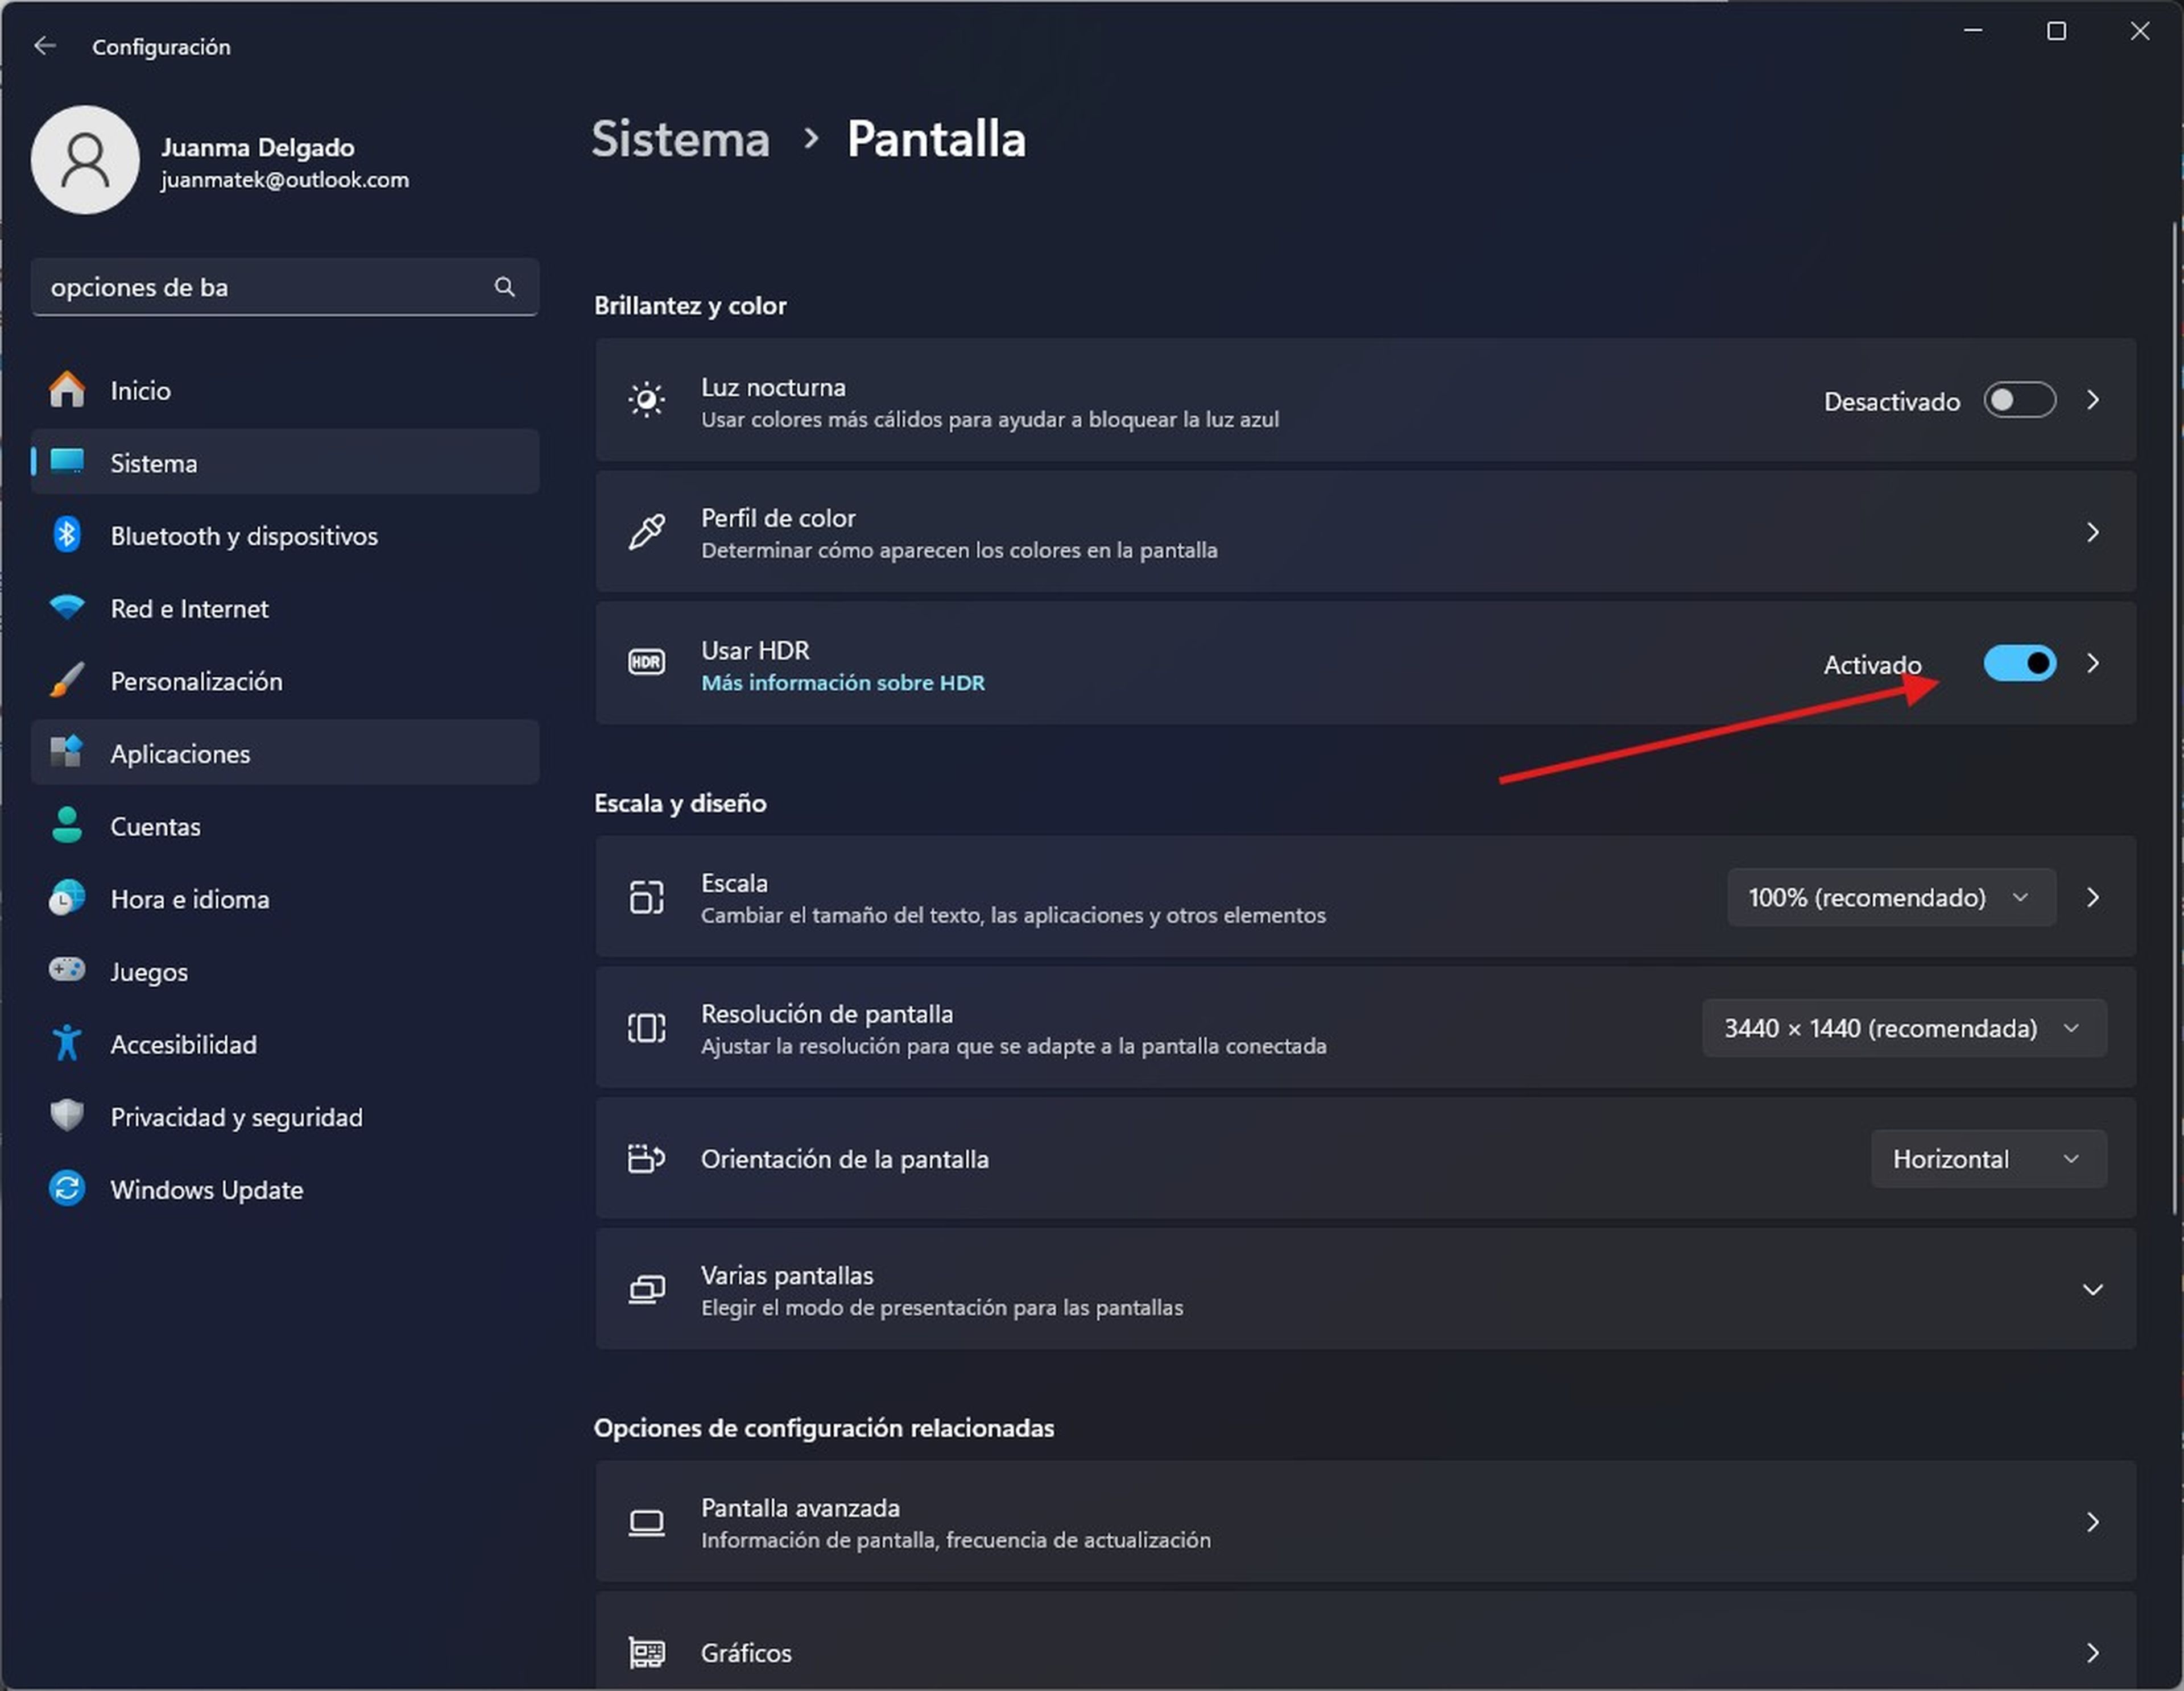Open Aplicaciones section
The image size is (2184, 1691).
coord(285,753)
